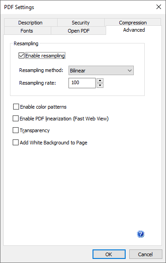Enable color patterns checkbox
This screenshot has height=263, width=166.
16,107
